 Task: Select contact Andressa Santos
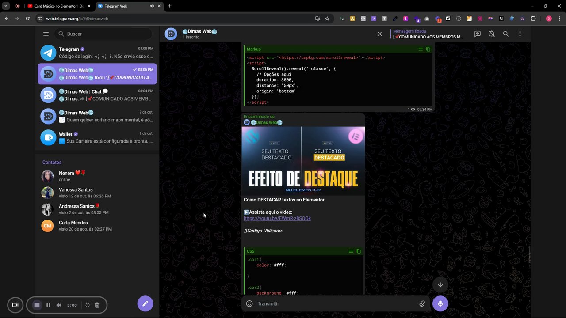(97, 209)
